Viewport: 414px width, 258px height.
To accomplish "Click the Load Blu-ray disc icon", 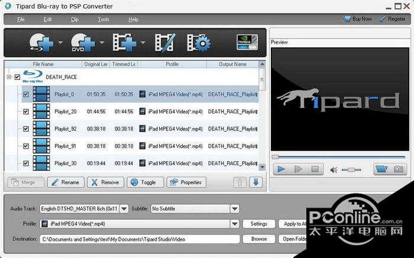I will tap(41, 43).
